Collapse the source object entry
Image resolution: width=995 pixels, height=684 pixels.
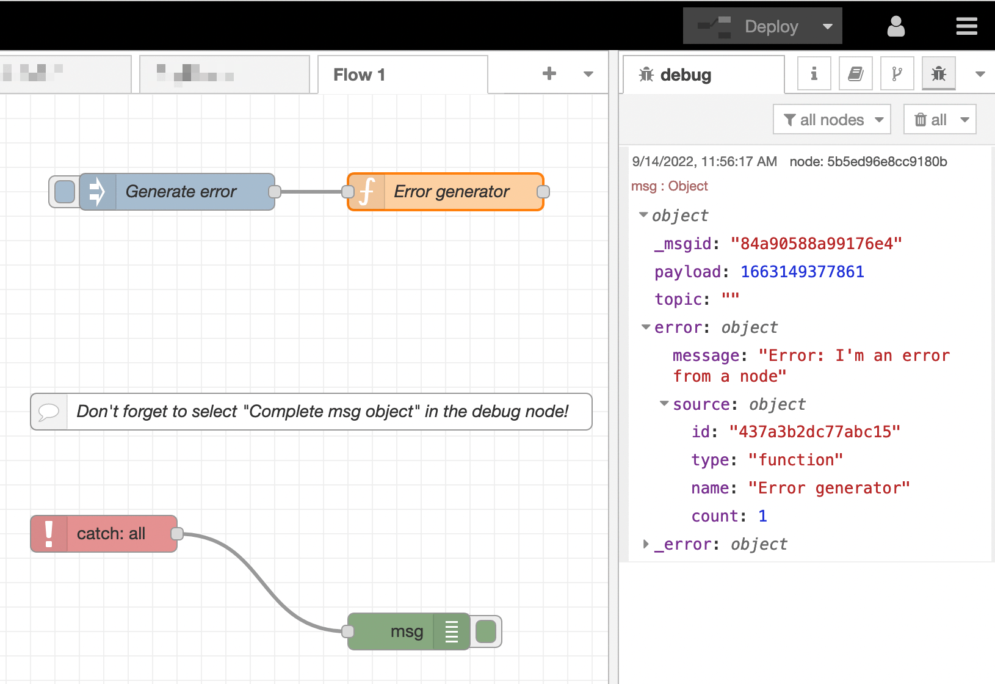point(664,404)
